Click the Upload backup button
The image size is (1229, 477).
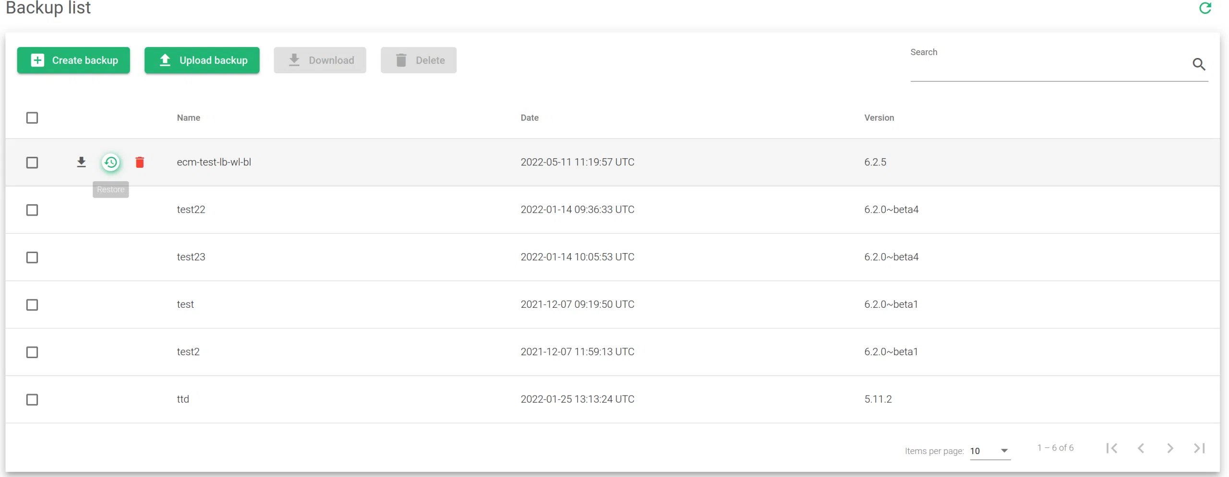click(202, 60)
